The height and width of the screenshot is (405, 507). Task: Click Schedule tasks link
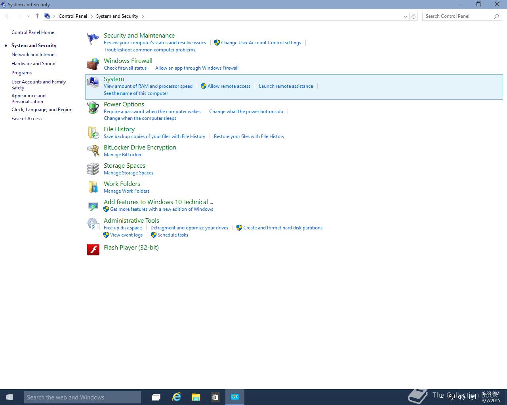[173, 235]
